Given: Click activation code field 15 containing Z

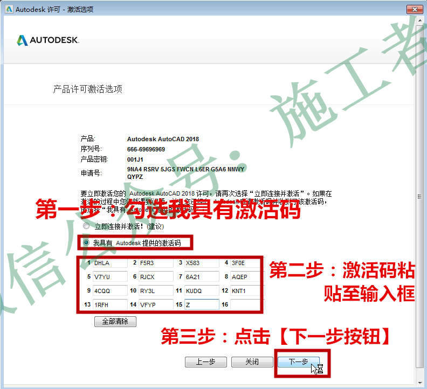Looking at the screenshot, I should click(x=202, y=304).
